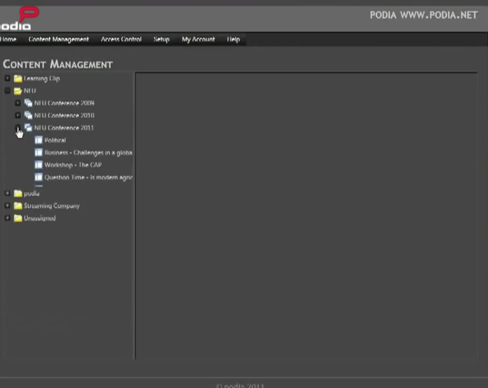The width and height of the screenshot is (488, 388).
Task: Click the NFU open folder icon
Action: (18, 90)
